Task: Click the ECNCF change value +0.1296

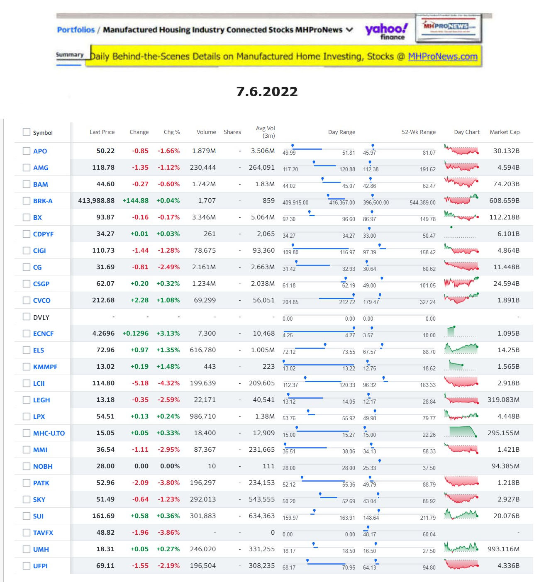Action: 135,333
